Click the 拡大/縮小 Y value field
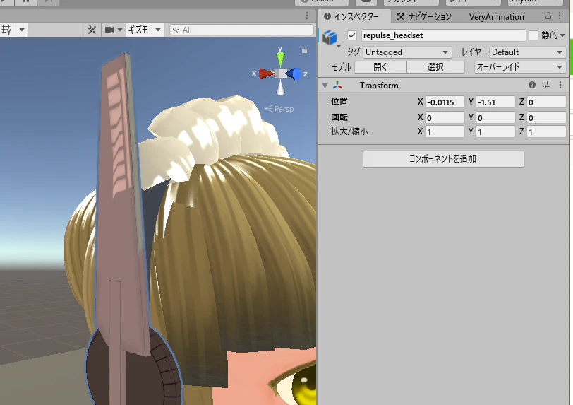Viewport: 573px width, 405px height. point(495,131)
